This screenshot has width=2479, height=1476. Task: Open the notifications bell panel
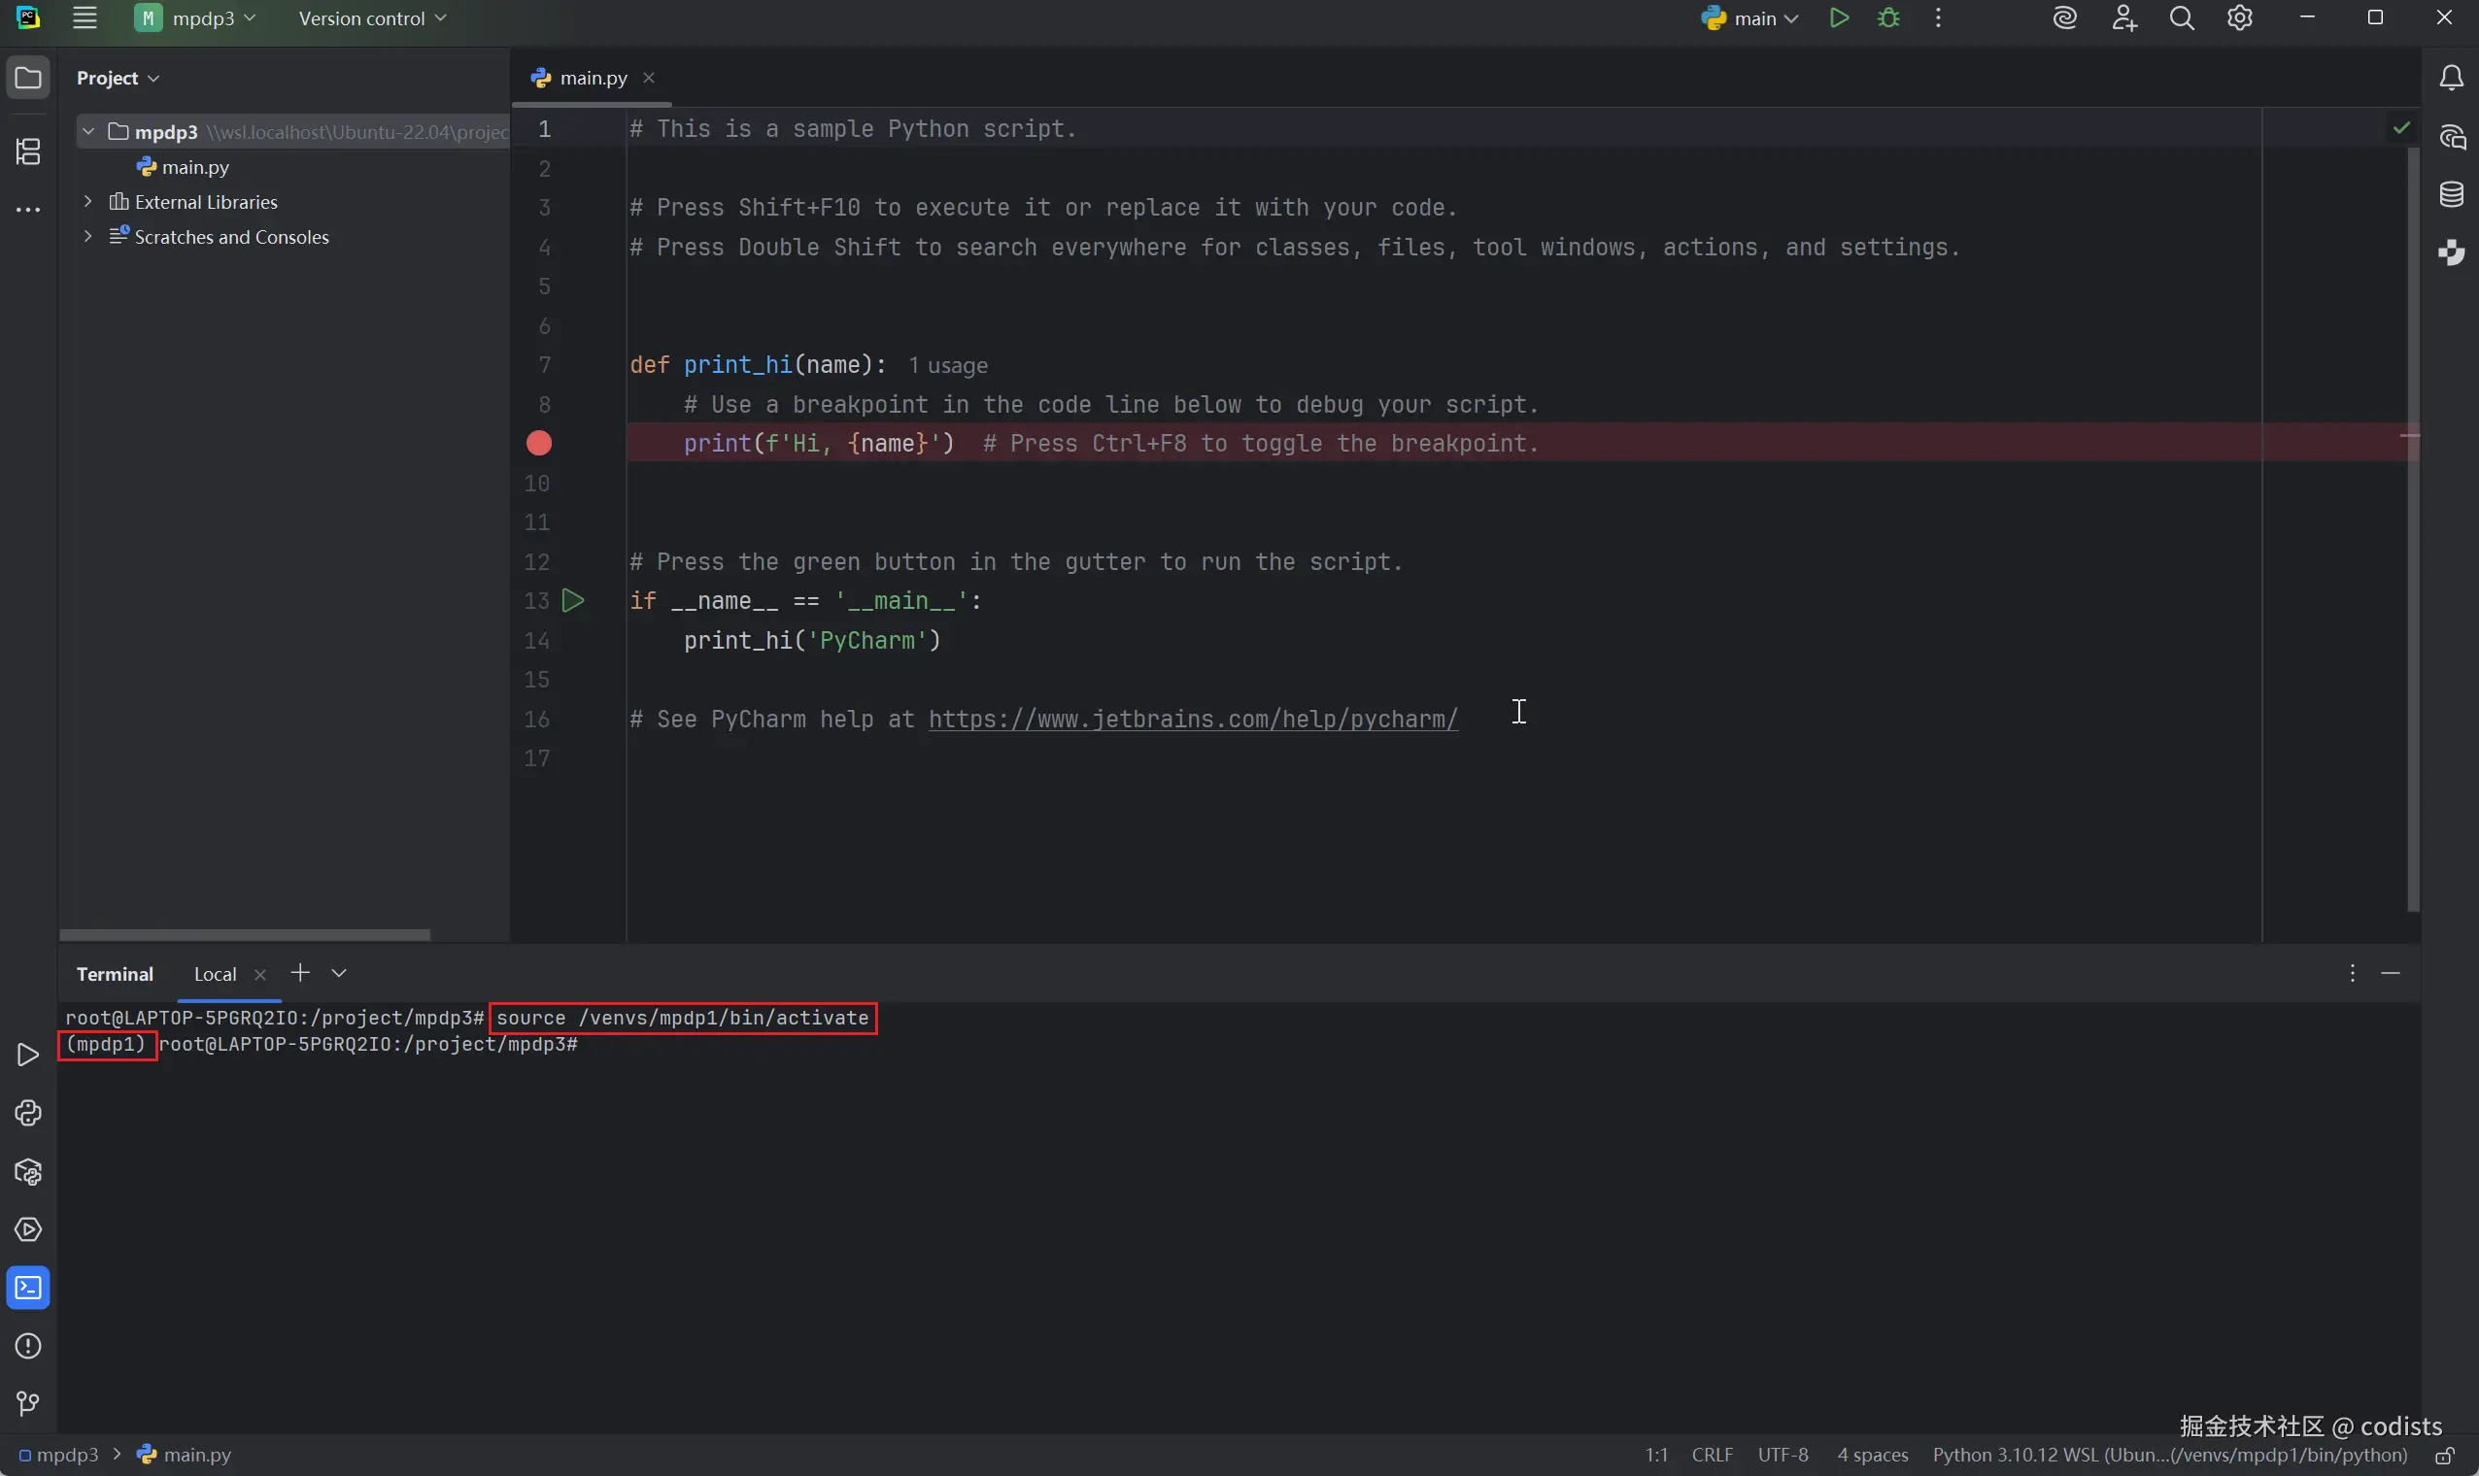tap(2451, 78)
